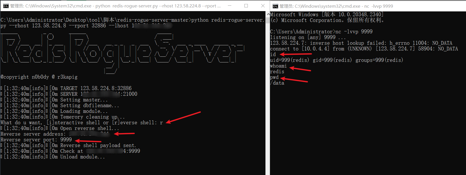Click the 'Check at' log line ending with :9999
This screenshot has height=175, width=466.
70,151
